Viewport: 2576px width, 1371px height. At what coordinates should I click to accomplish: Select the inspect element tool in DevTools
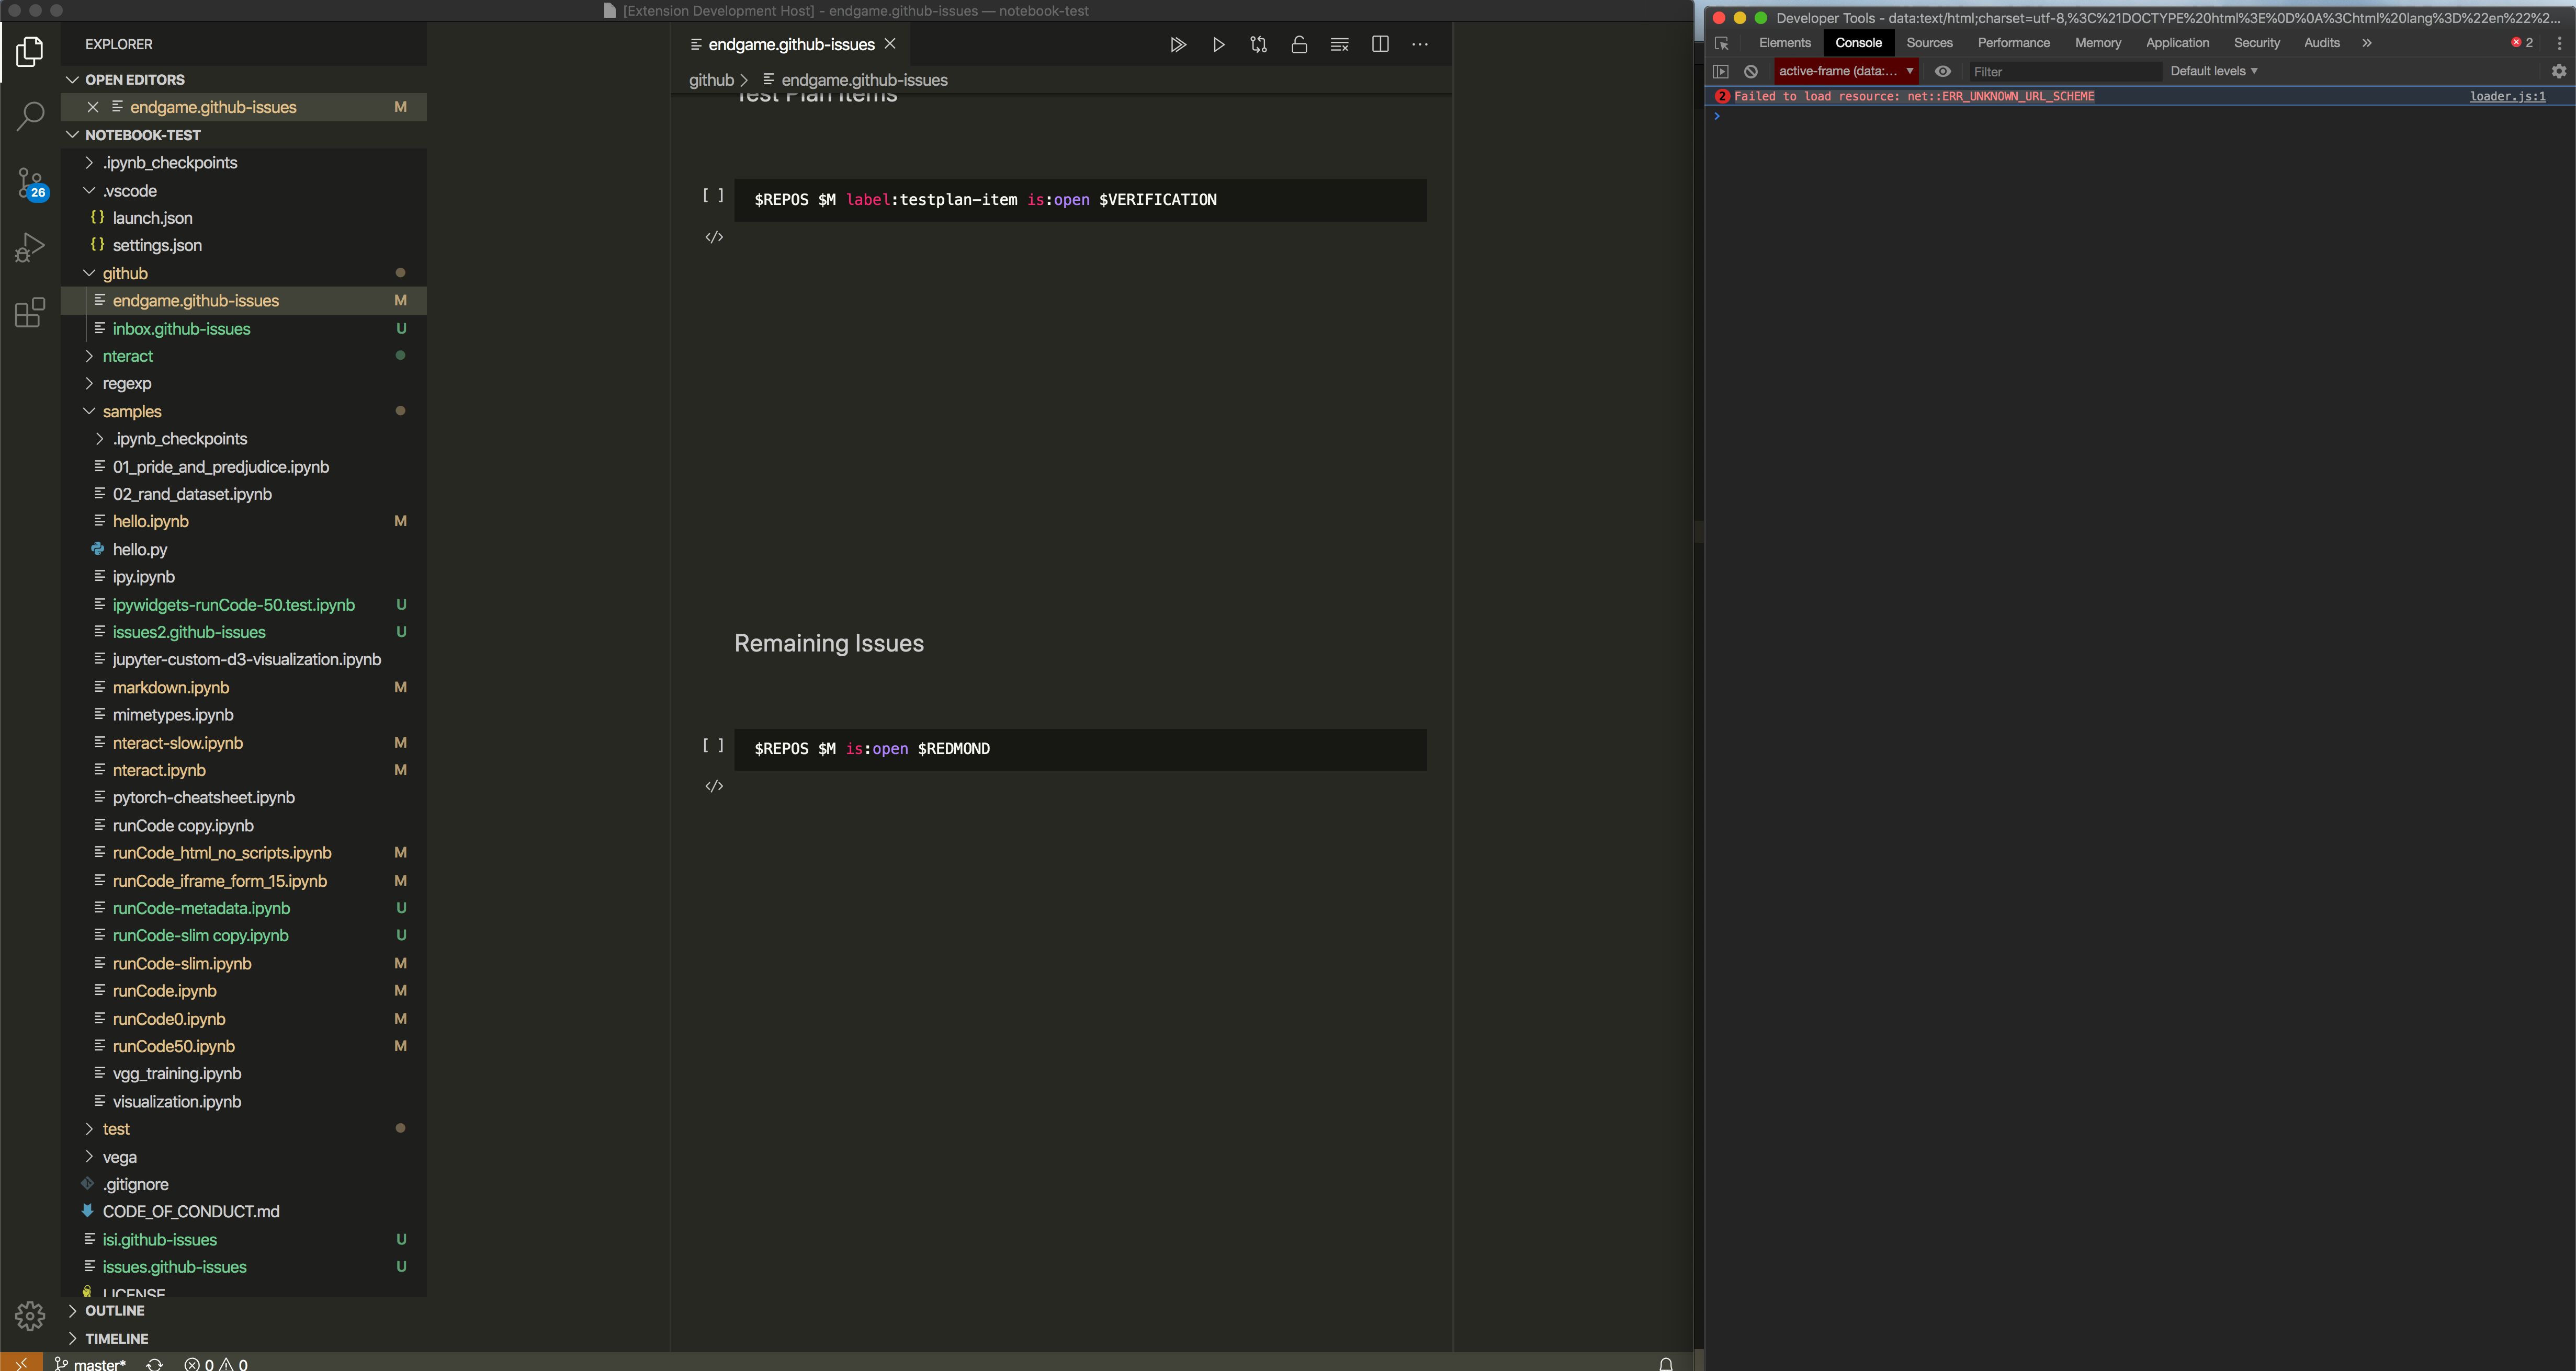[x=1721, y=43]
